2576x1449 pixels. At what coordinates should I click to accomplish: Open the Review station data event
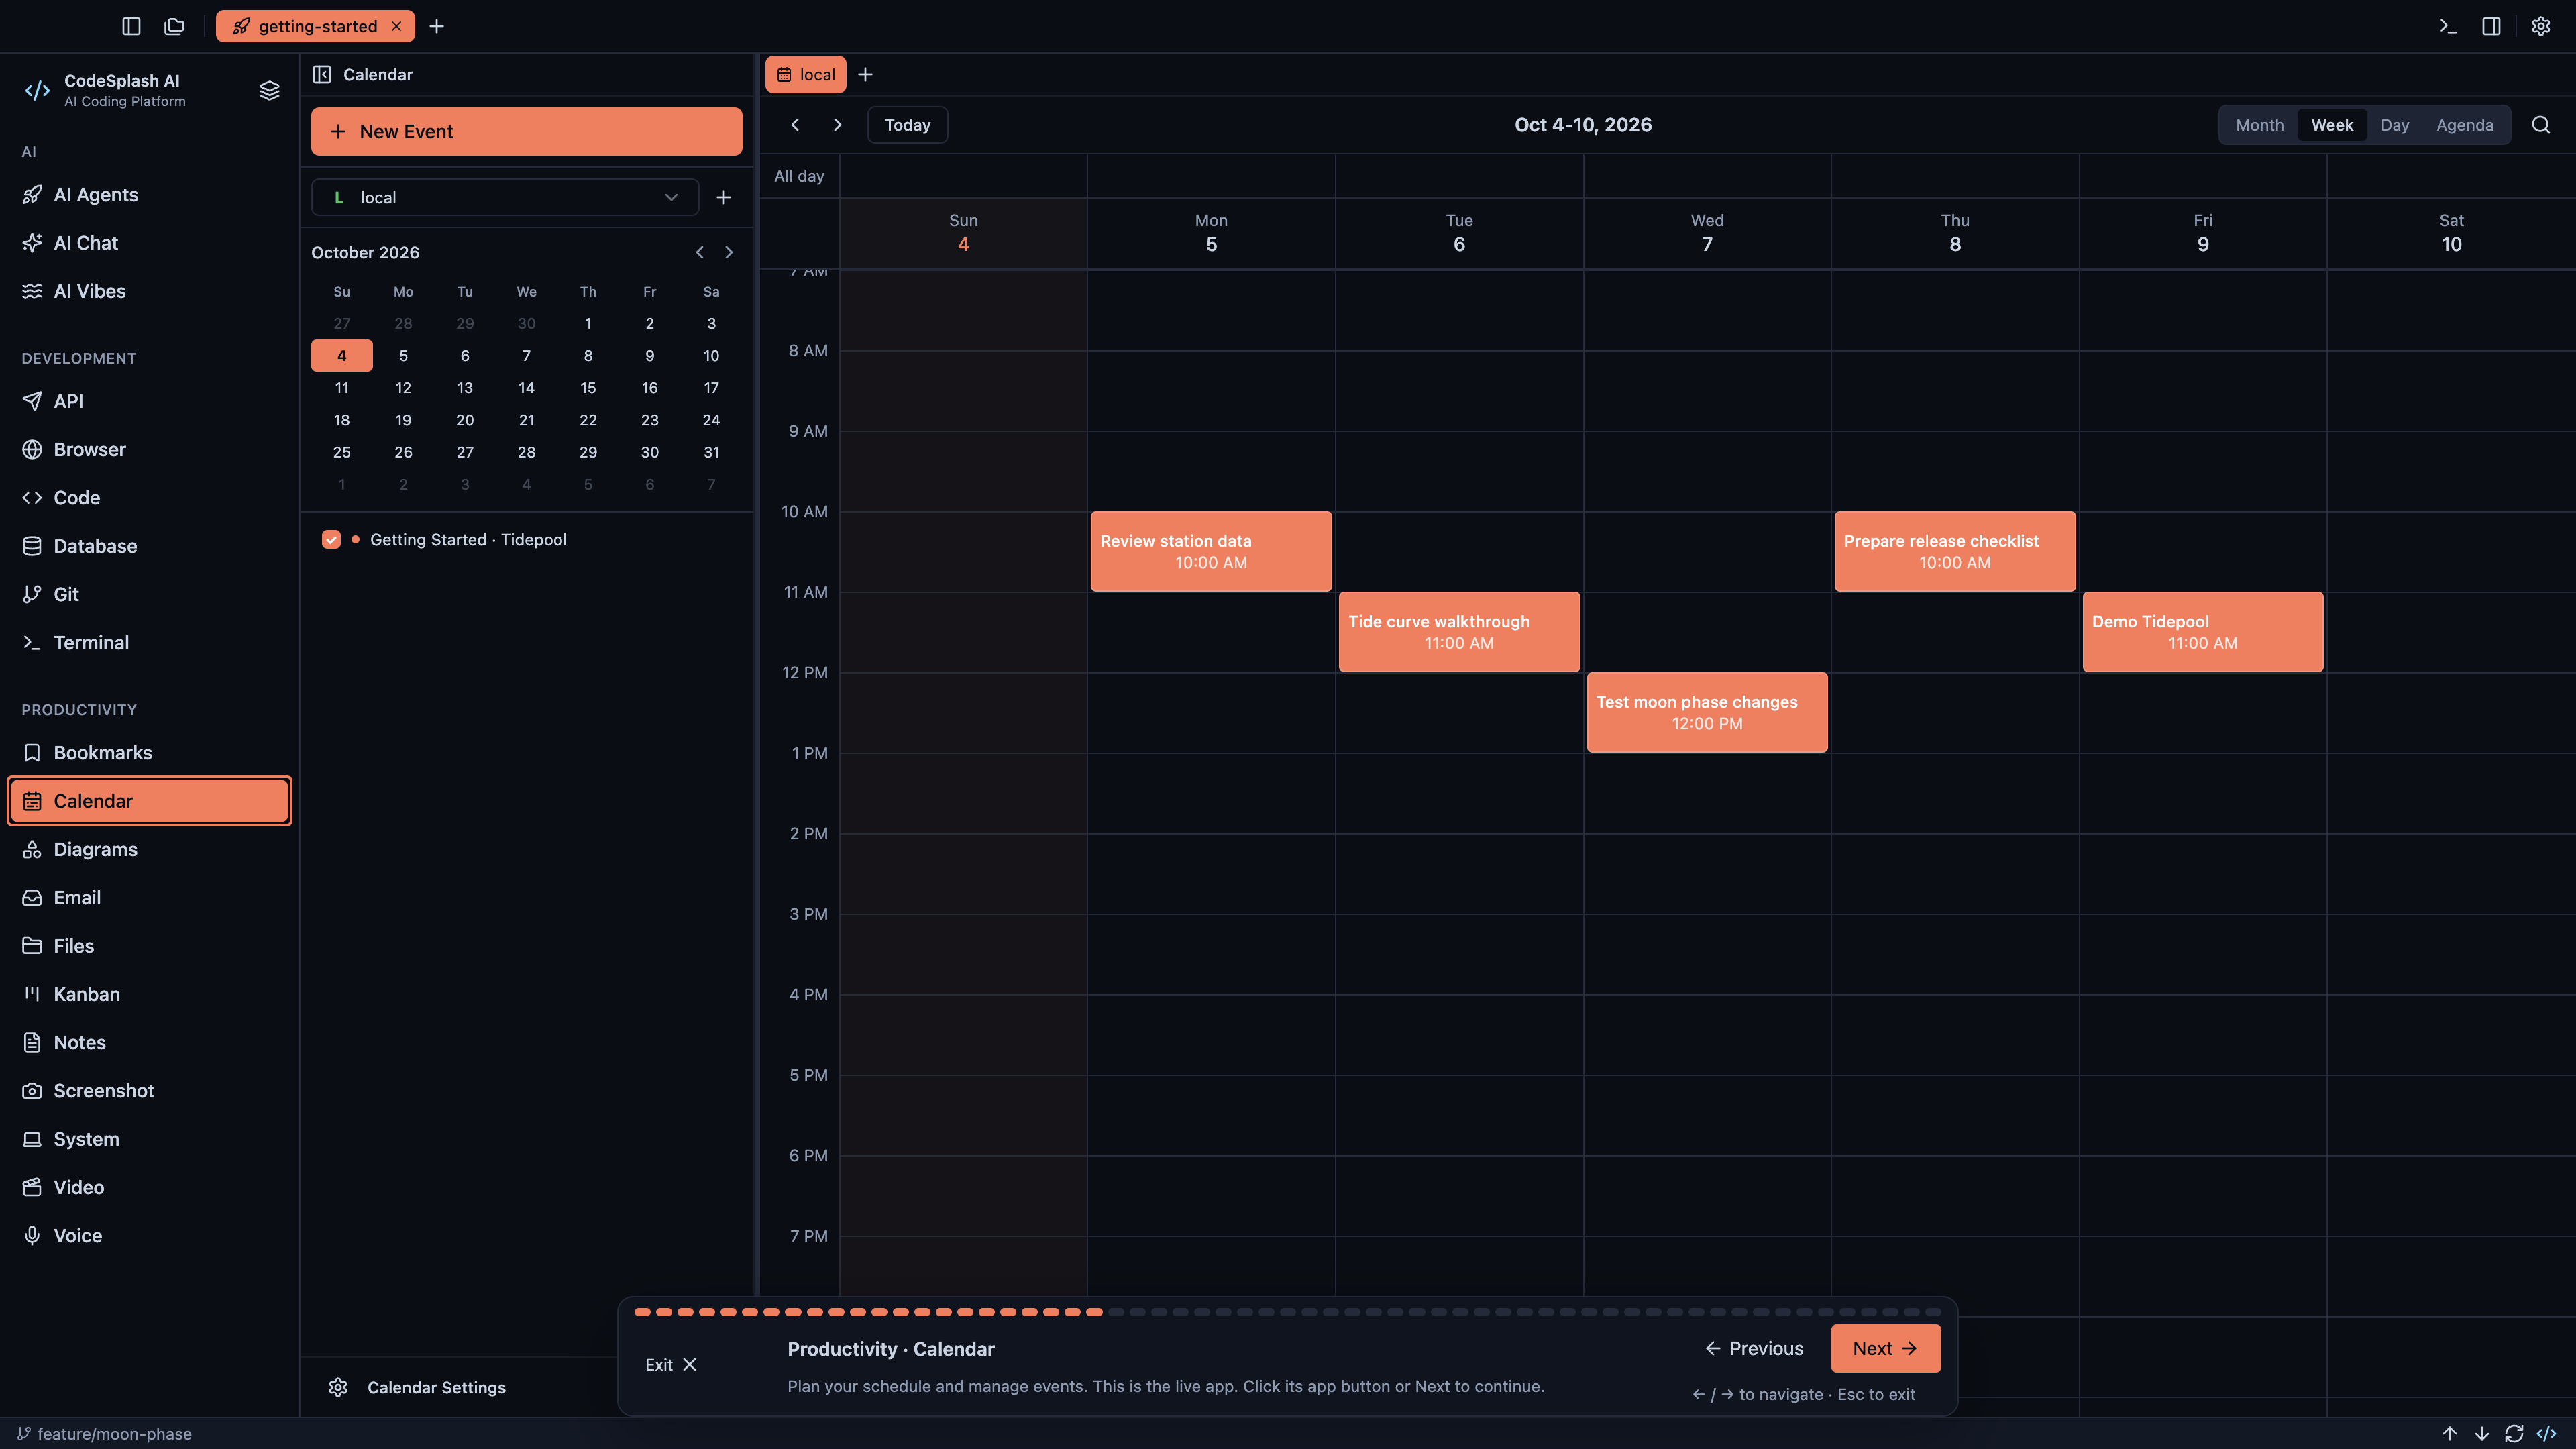(x=1211, y=552)
